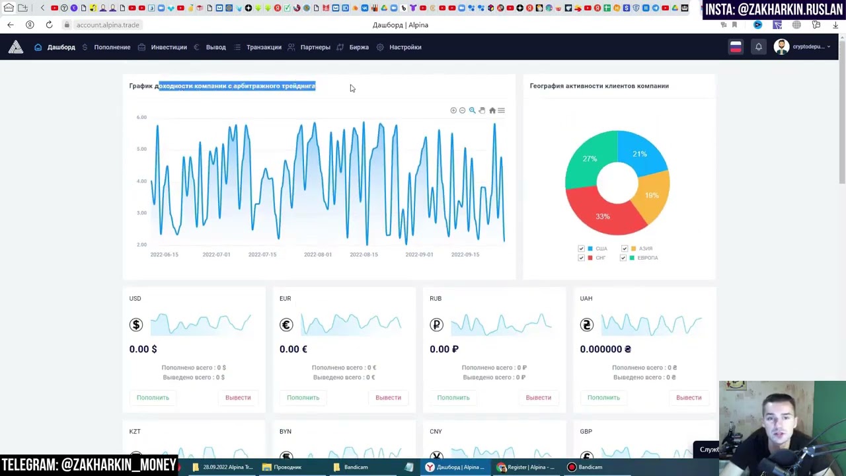
Task: Open the Вывод menu item
Action: [x=210, y=47]
